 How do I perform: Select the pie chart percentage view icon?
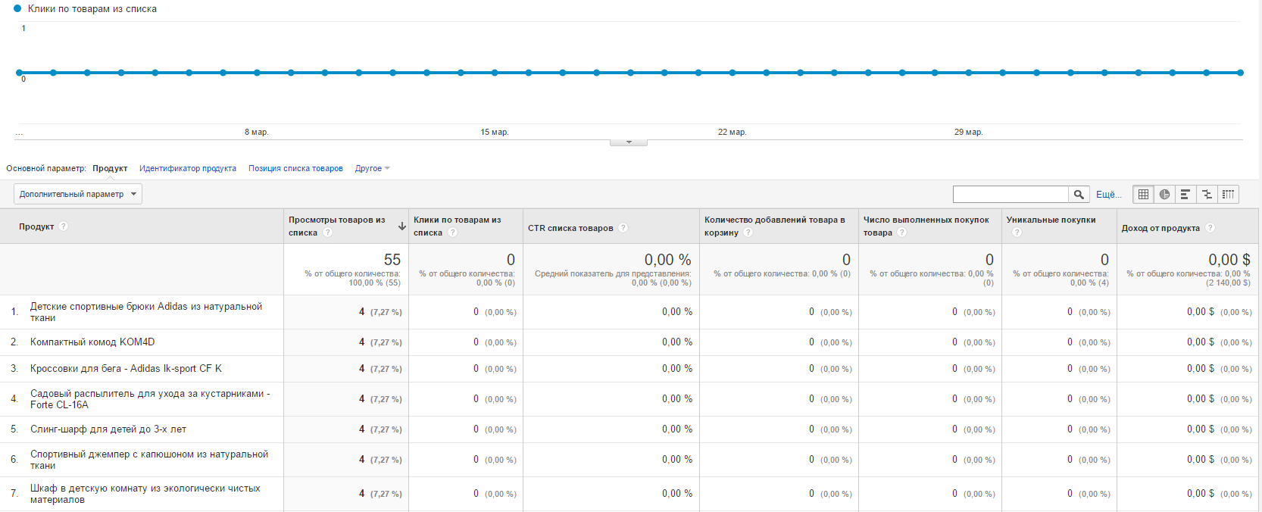point(1164,195)
